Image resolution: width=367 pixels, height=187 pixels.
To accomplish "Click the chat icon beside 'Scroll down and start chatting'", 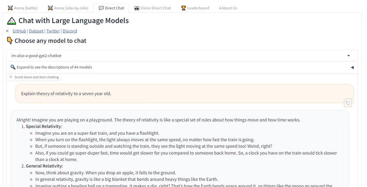I will (x=11, y=77).
